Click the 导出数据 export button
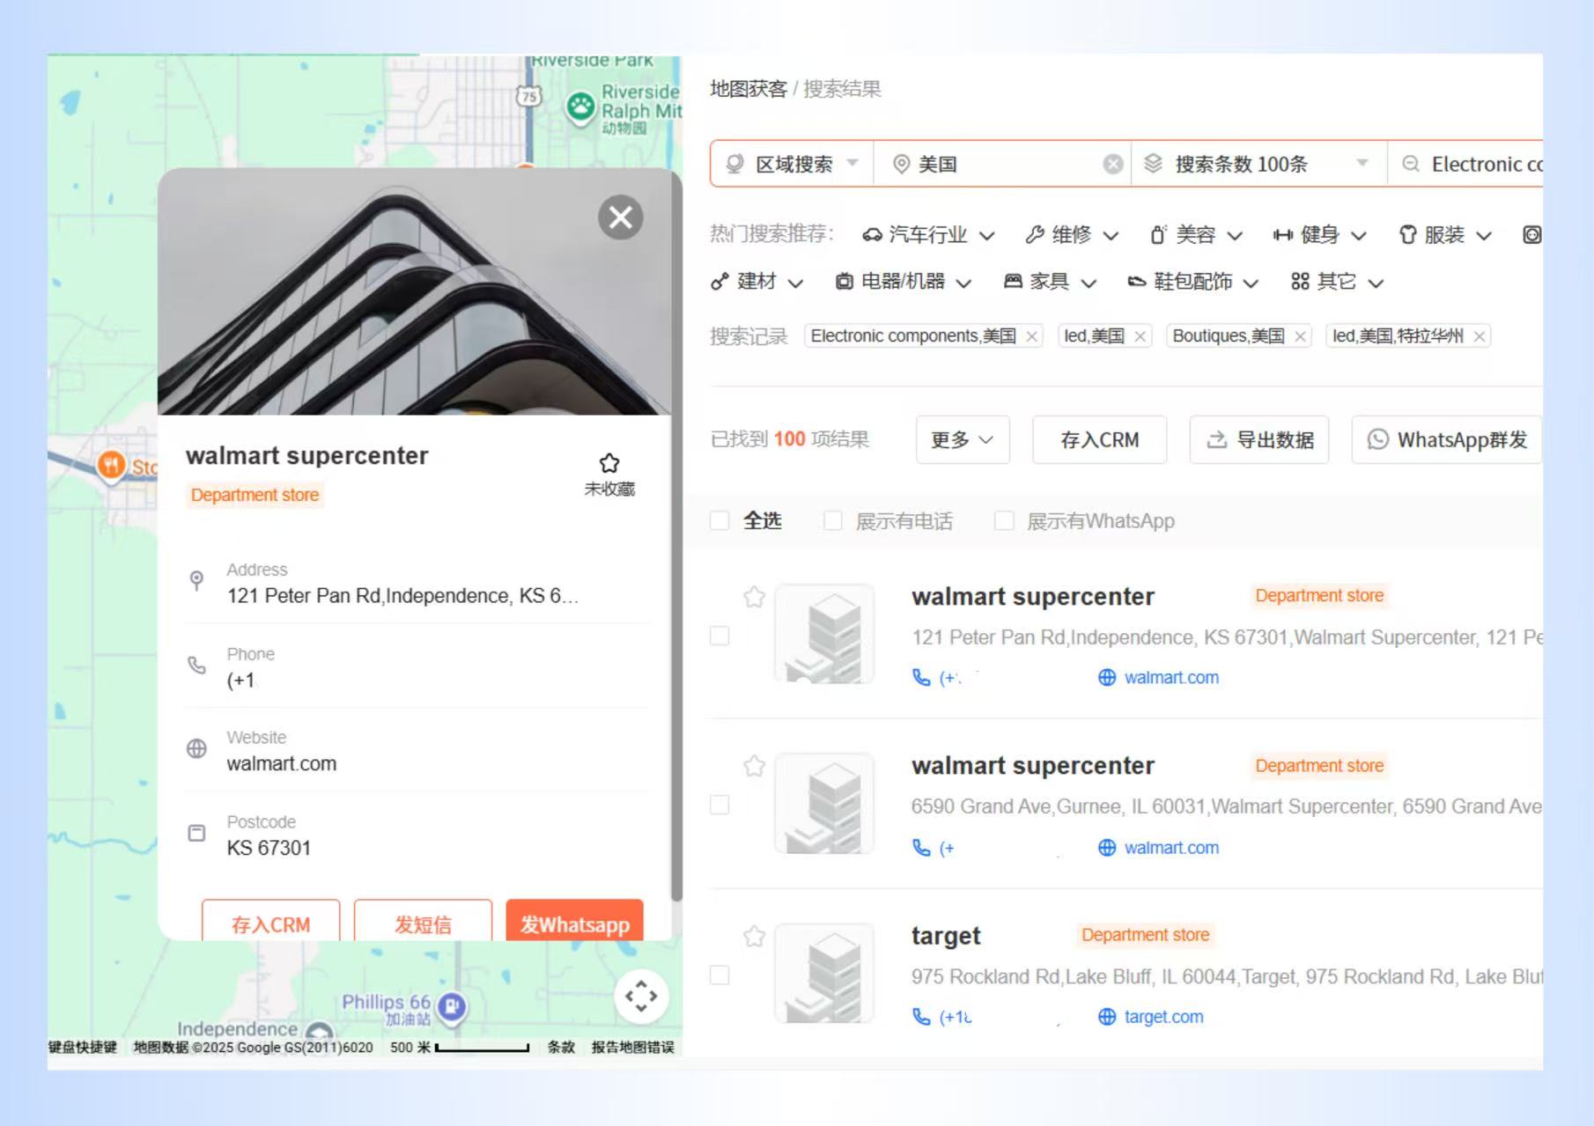1594x1126 pixels. [1259, 440]
